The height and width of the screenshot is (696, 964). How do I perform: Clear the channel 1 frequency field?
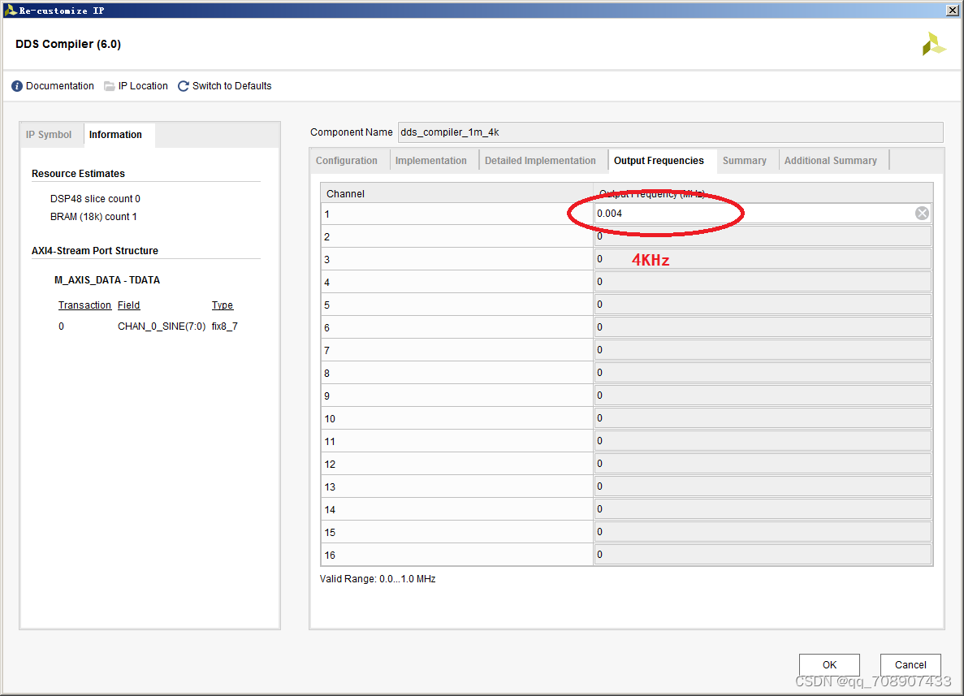tap(922, 214)
